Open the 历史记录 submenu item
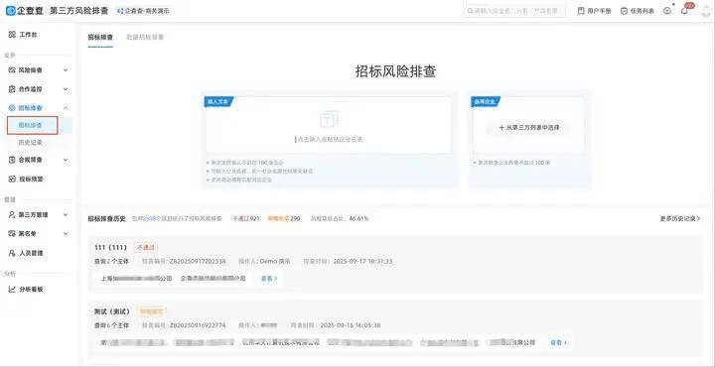The width and height of the screenshot is (715, 367). (x=31, y=143)
